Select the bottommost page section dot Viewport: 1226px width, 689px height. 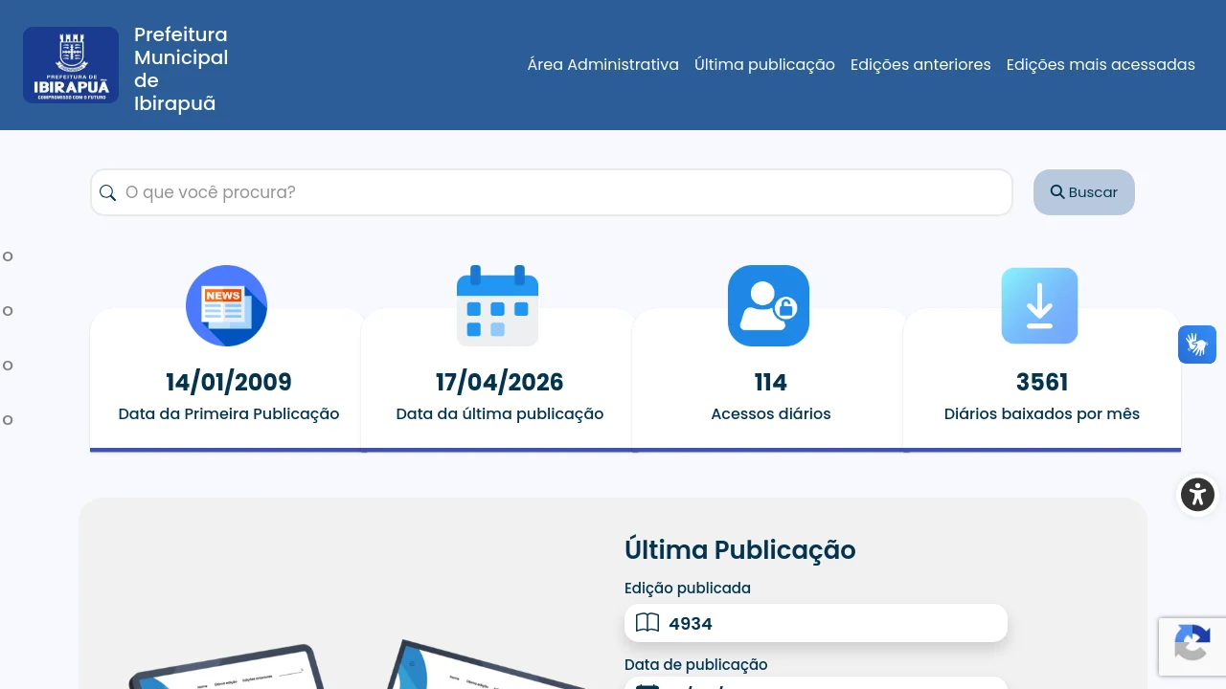pyautogui.click(x=8, y=420)
